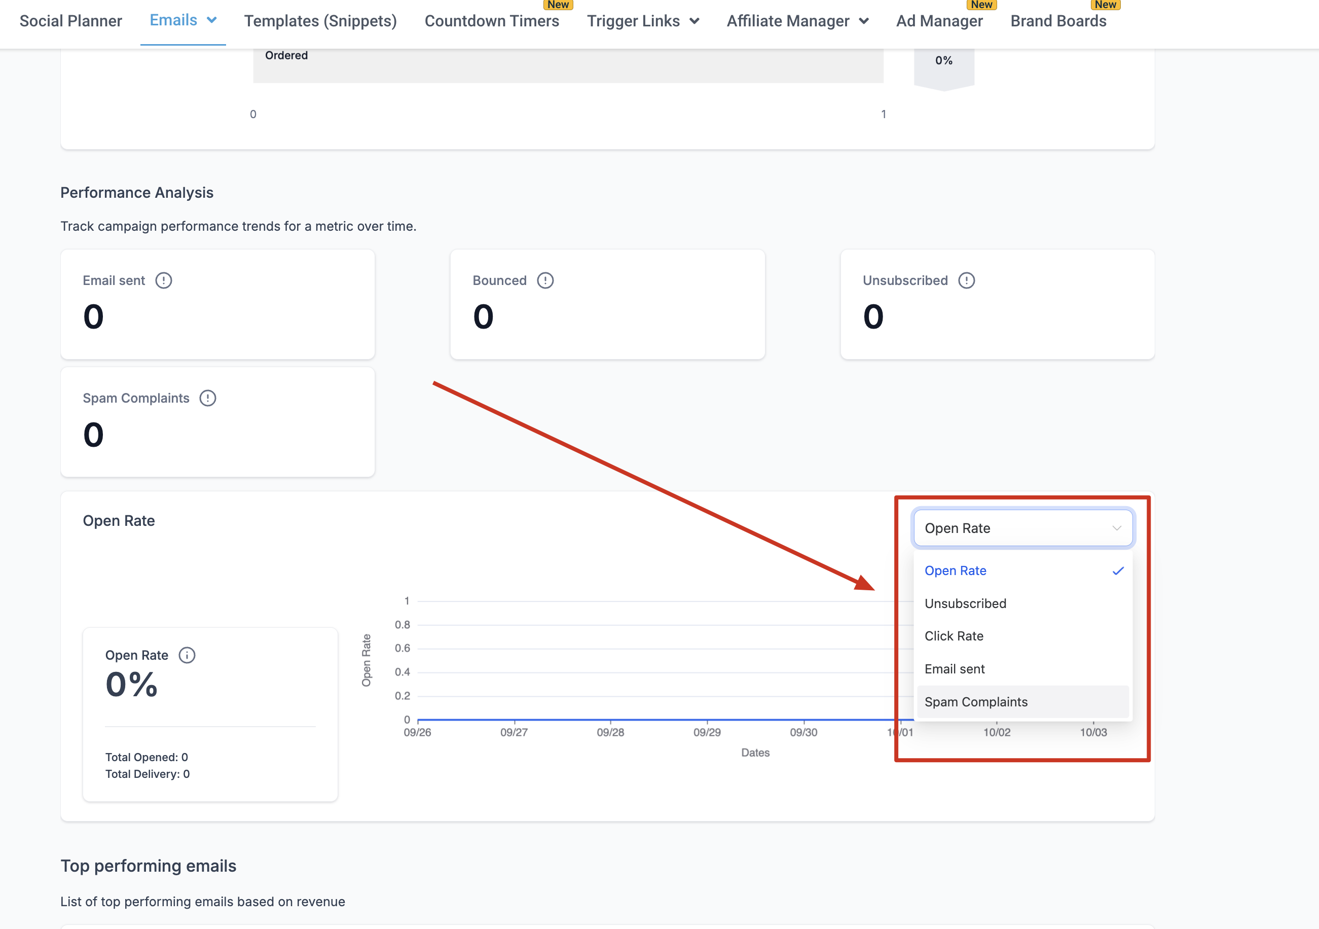This screenshot has height=929, width=1319.
Task: Click info icon next to Unsubscribed metric
Action: click(966, 280)
